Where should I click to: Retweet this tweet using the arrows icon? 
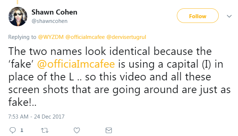pos(45,131)
